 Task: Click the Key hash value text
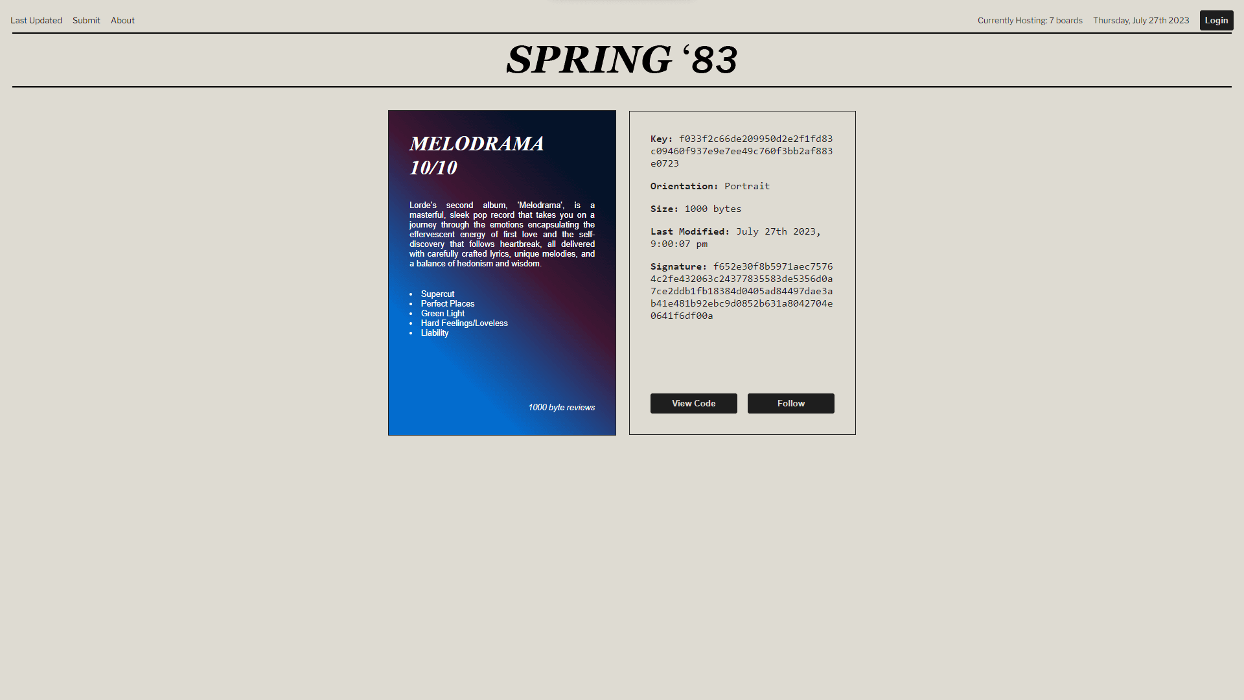tap(742, 151)
